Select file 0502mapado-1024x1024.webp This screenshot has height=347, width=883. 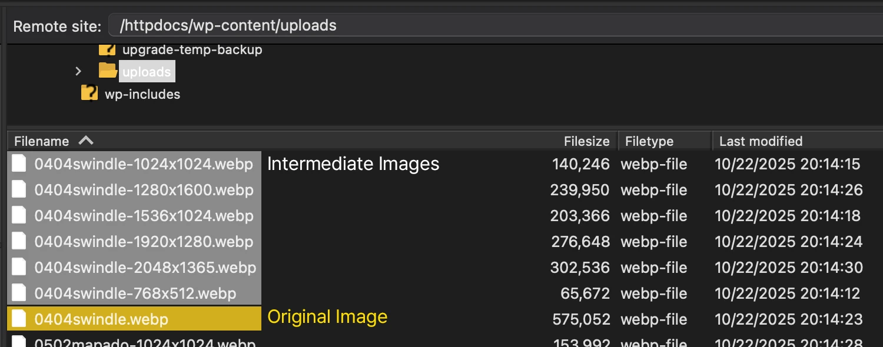click(x=145, y=342)
